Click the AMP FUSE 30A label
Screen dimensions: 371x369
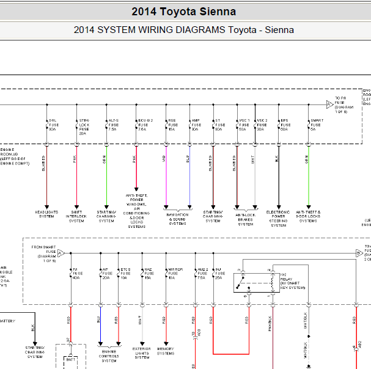coord(196,125)
